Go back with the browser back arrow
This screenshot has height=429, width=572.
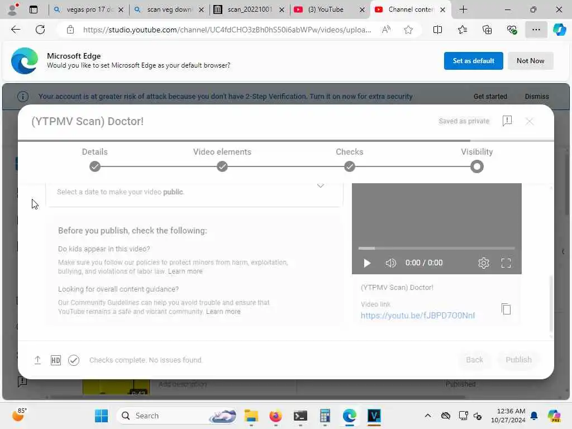pyautogui.click(x=16, y=30)
